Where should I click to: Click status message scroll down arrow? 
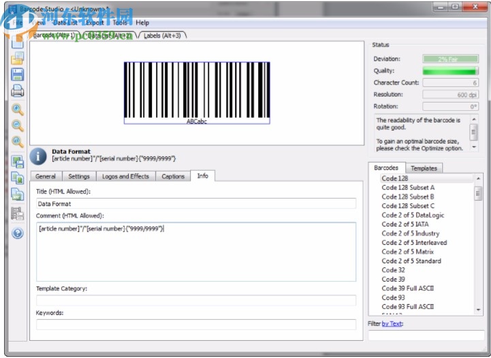(474, 147)
